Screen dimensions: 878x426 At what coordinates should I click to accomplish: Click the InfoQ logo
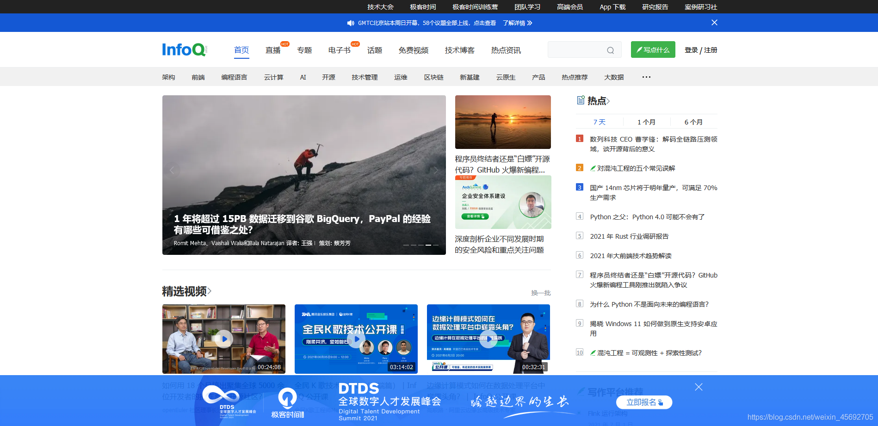point(184,49)
